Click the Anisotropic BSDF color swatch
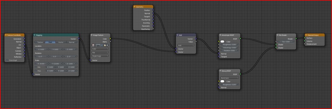This screenshot has height=109, width=332. coord(222,42)
